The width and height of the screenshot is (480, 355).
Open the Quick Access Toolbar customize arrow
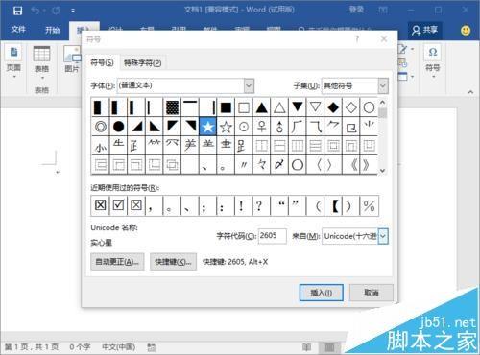(x=73, y=11)
